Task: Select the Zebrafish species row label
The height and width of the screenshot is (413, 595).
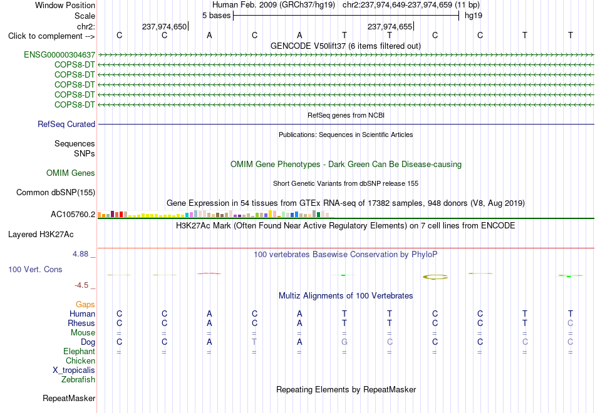Action: 78,379
